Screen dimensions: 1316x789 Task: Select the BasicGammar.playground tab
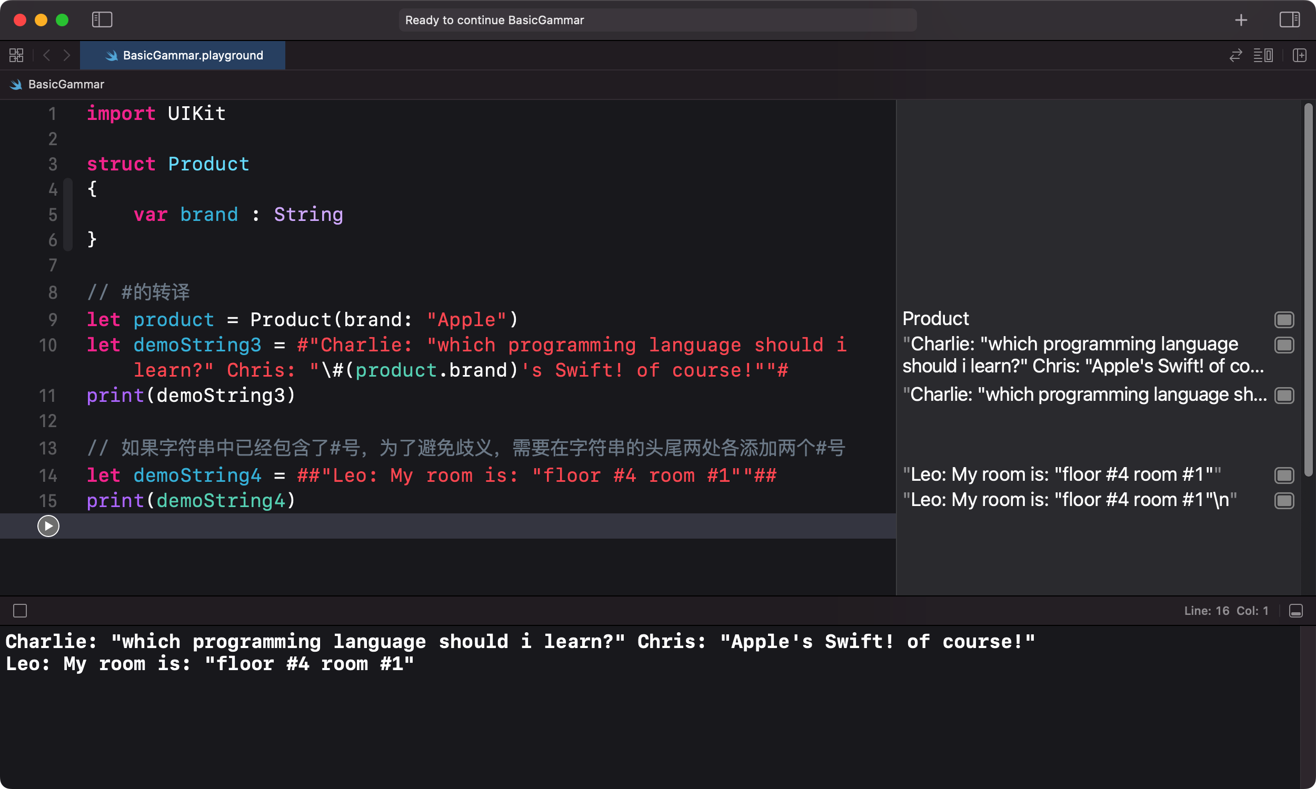(x=183, y=55)
